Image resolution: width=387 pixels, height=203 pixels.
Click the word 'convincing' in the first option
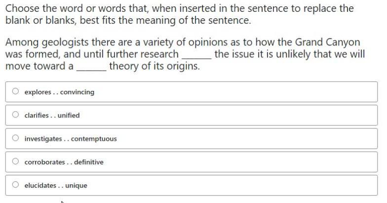click(77, 92)
